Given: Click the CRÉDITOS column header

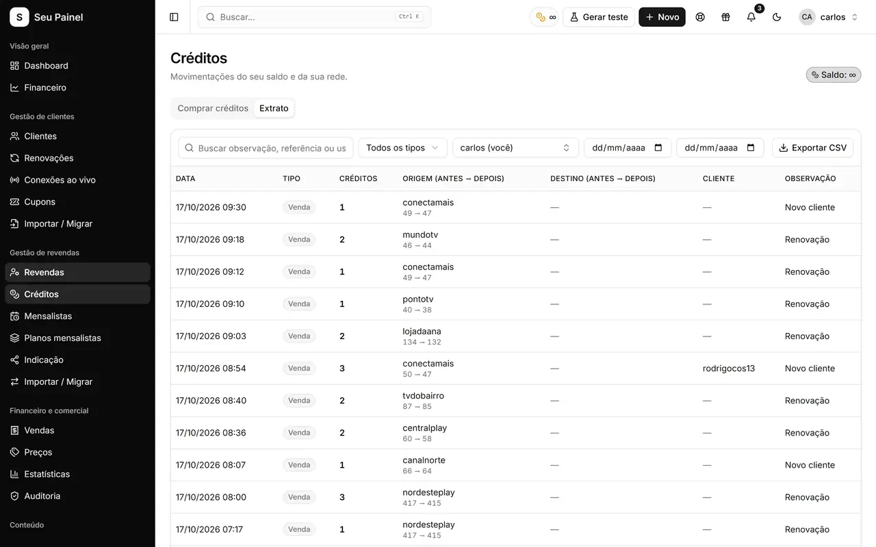Looking at the screenshot, I should tap(358, 178).
